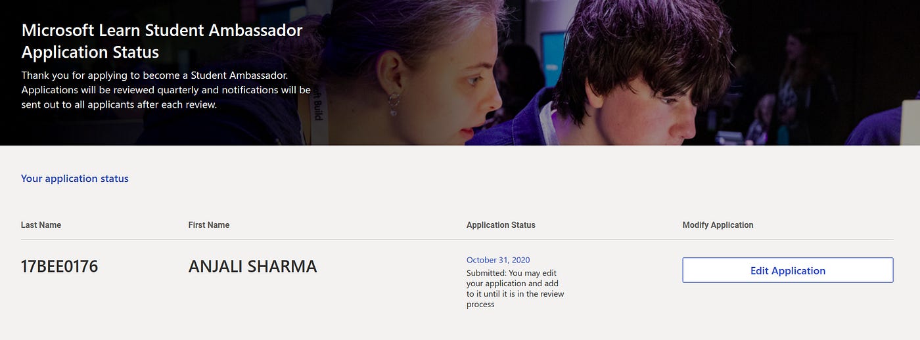
Task: Select the 17BEE0176 last name value
Action: coord(60,266)
